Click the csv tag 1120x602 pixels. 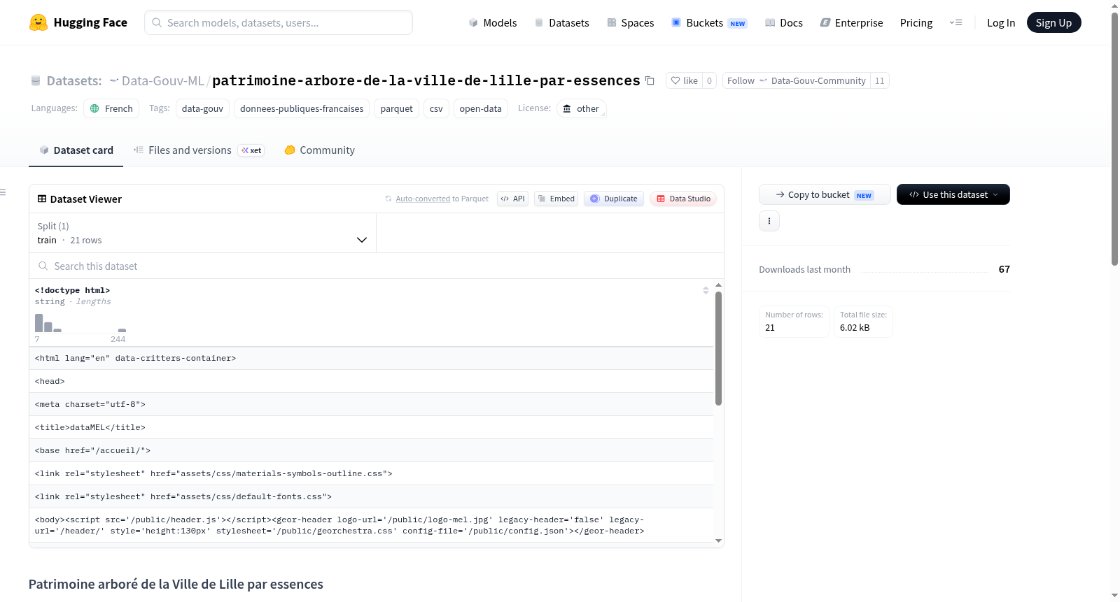point(436,108)
